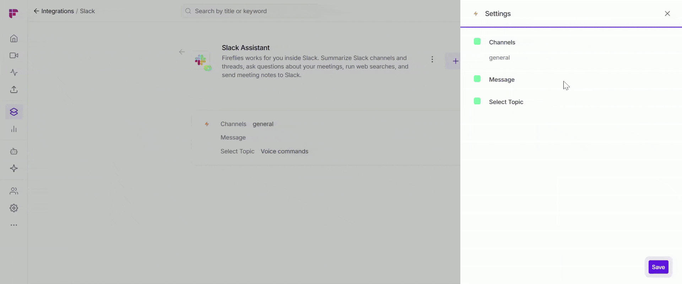Open the sparkle AI apps sidebar icon
This screenshot has width=682, height=284.
pyautogui.click(x=14, y=168)
